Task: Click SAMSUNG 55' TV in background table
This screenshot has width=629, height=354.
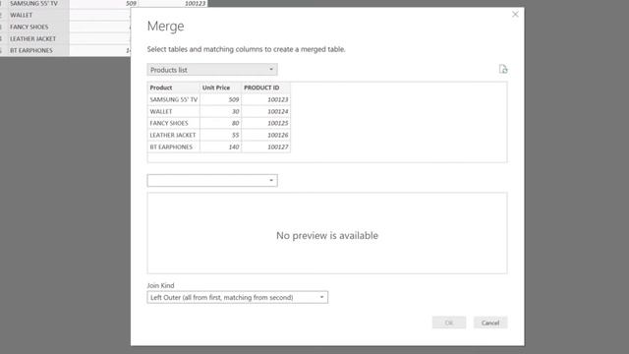Action: 34,4
